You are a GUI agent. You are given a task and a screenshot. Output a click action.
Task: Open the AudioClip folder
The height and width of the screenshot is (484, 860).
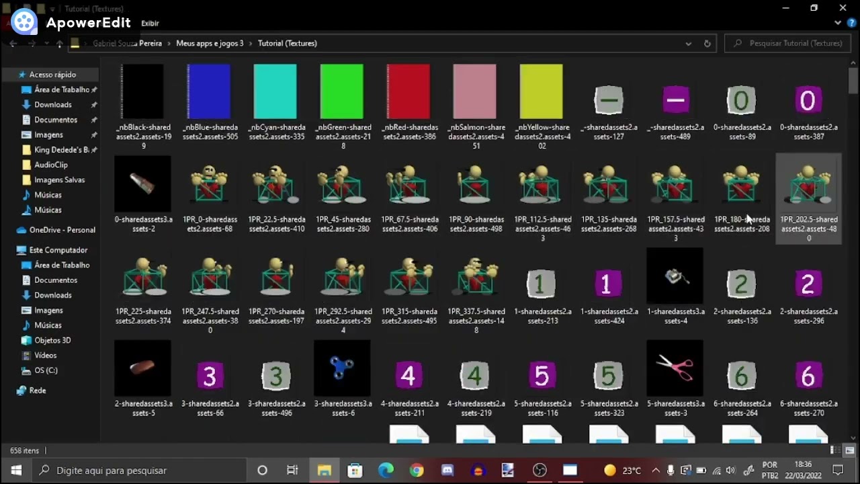[x=51, y=165]
